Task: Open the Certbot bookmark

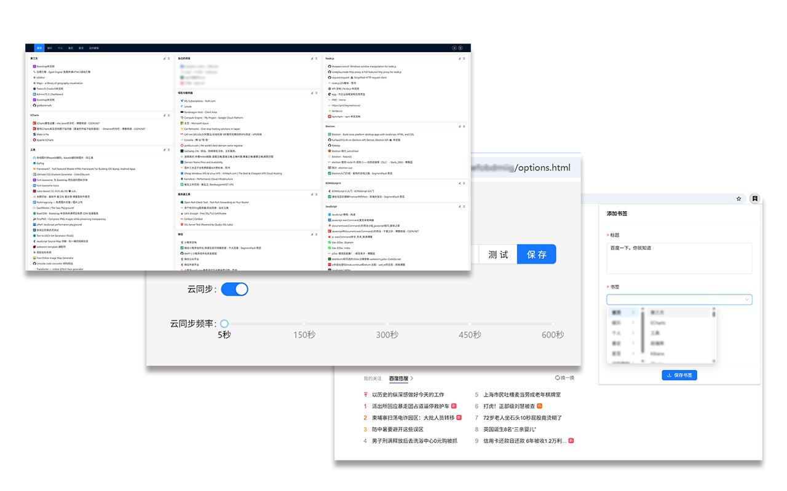Action: (194, 218)
